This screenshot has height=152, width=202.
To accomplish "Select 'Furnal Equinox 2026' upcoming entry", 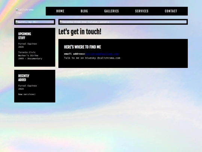I will click(x=27, y=45).
